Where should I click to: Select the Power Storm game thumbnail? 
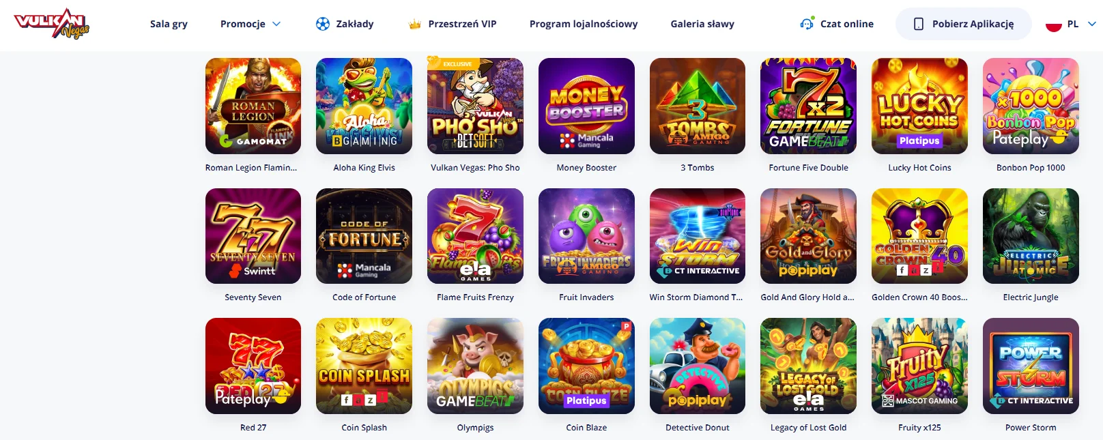click(x=1031, y=366)
